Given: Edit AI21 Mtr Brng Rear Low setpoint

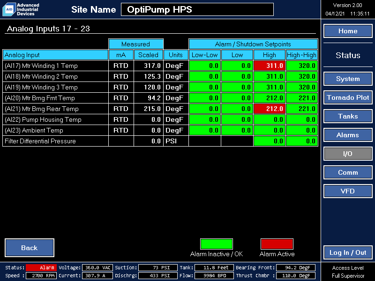Looking at the screenshot, I should pos(237,109).
